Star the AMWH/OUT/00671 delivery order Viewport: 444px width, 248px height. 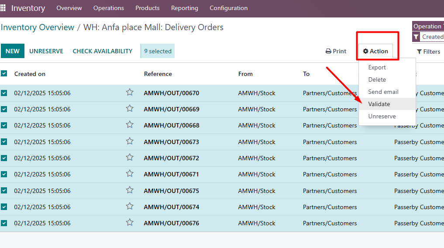(x=130, y=173)
